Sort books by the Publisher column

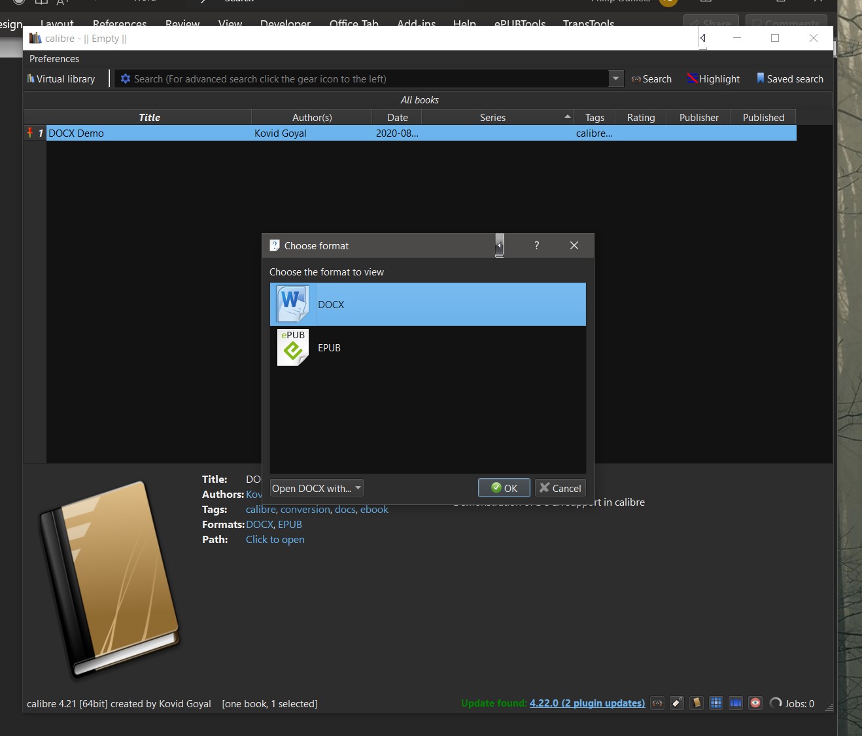698,118
